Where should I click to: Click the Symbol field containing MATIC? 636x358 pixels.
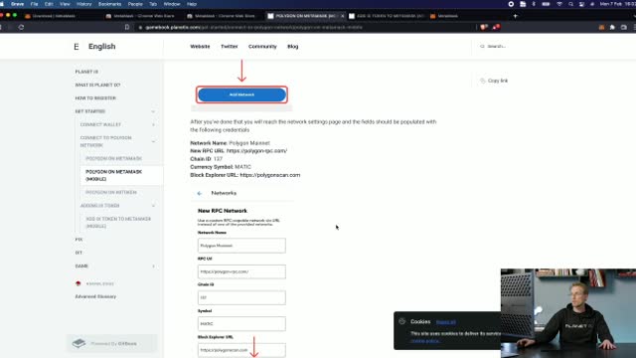click(x=241, y=323)
